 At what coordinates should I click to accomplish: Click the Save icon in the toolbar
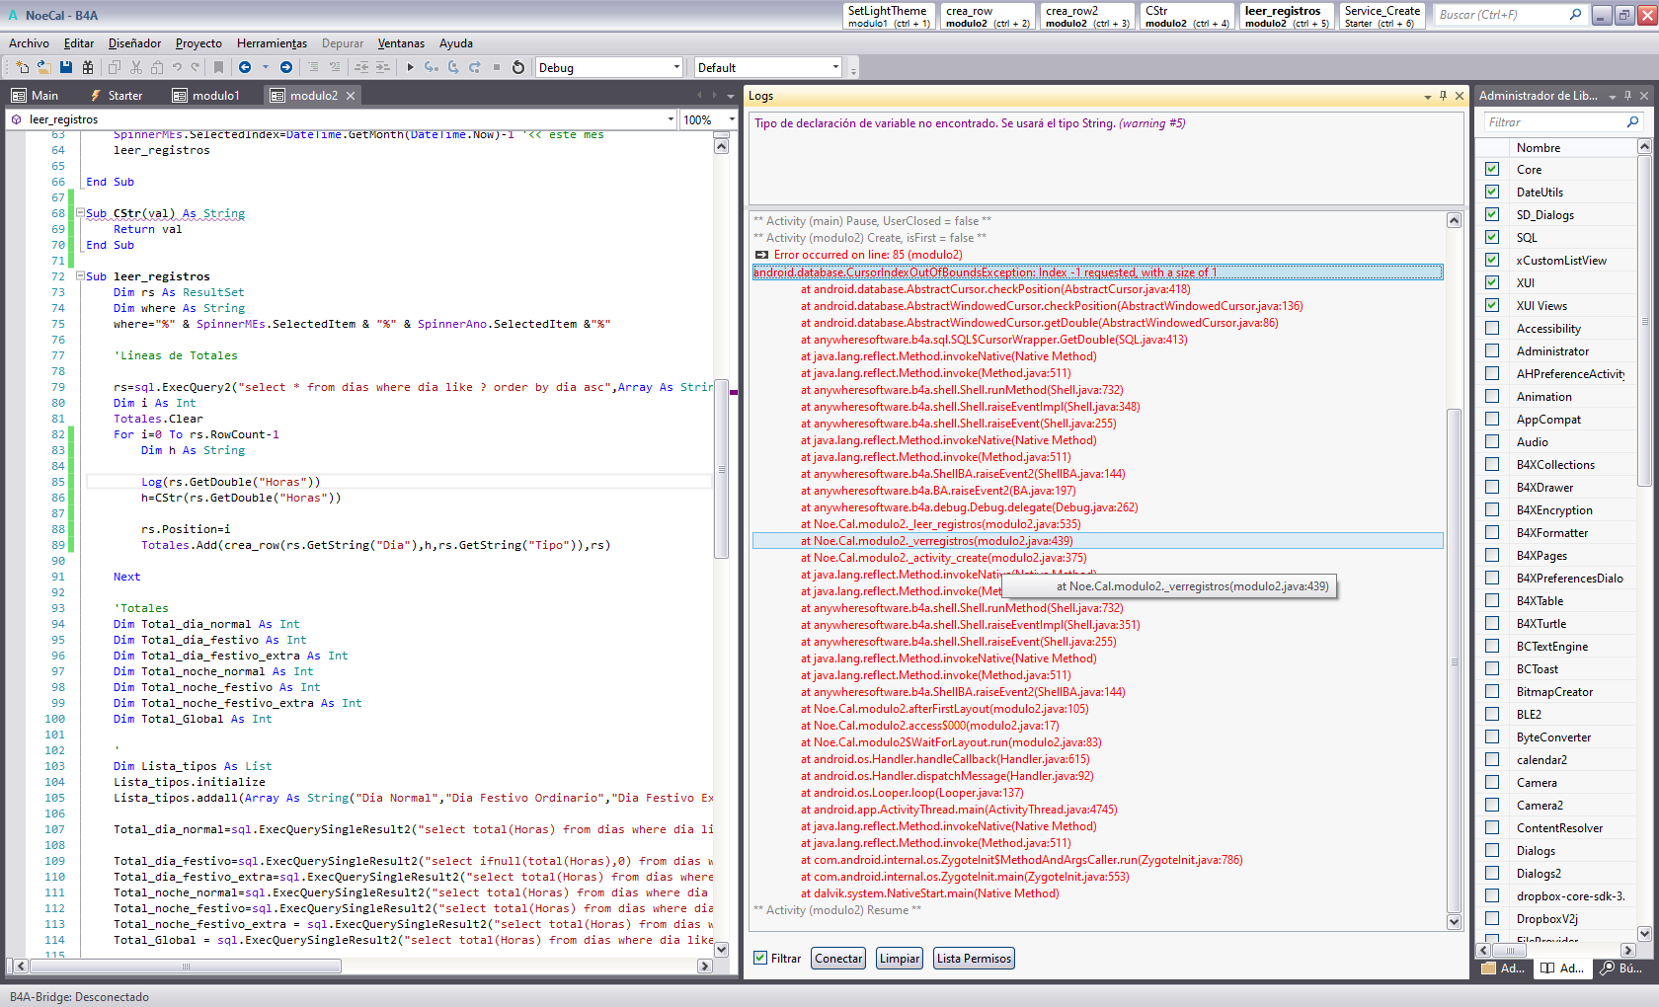(x=66, y=67)
